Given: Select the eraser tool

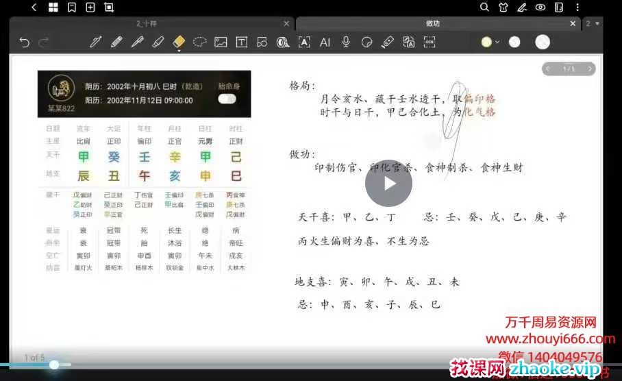Looking at the screenshot, I should 158,42.
